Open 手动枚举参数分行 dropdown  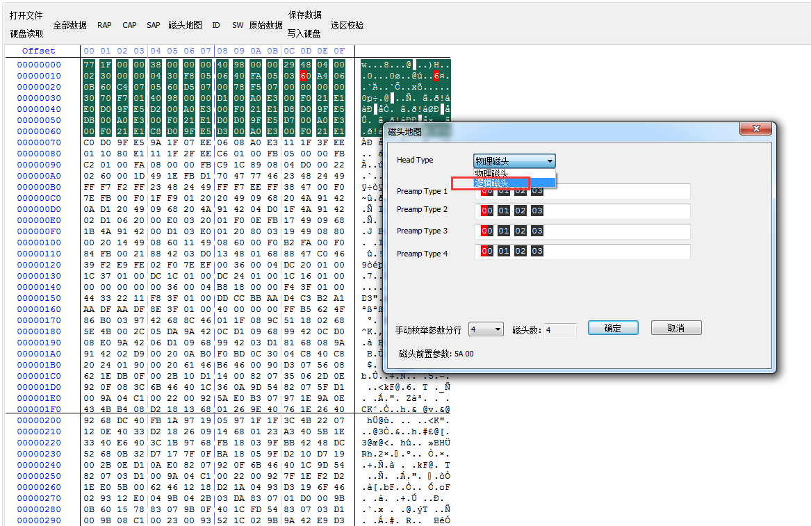pos(486,329)
